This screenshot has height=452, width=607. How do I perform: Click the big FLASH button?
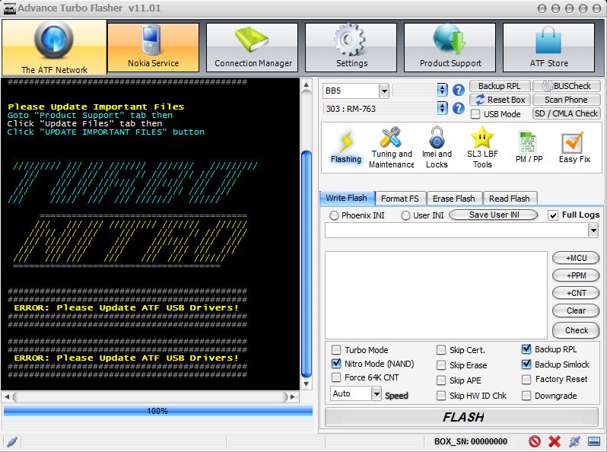point(462,417)
